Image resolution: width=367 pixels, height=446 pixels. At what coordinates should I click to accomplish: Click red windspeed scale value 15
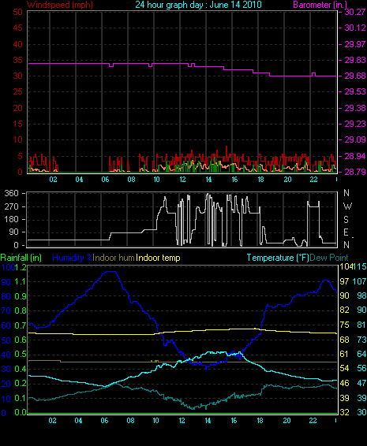17,124
